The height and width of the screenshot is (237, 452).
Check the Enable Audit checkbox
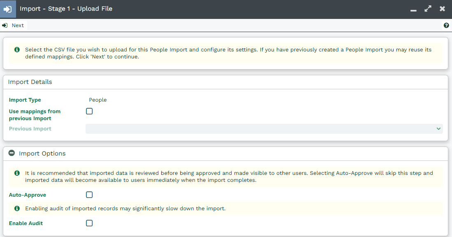tap(89, 223)
